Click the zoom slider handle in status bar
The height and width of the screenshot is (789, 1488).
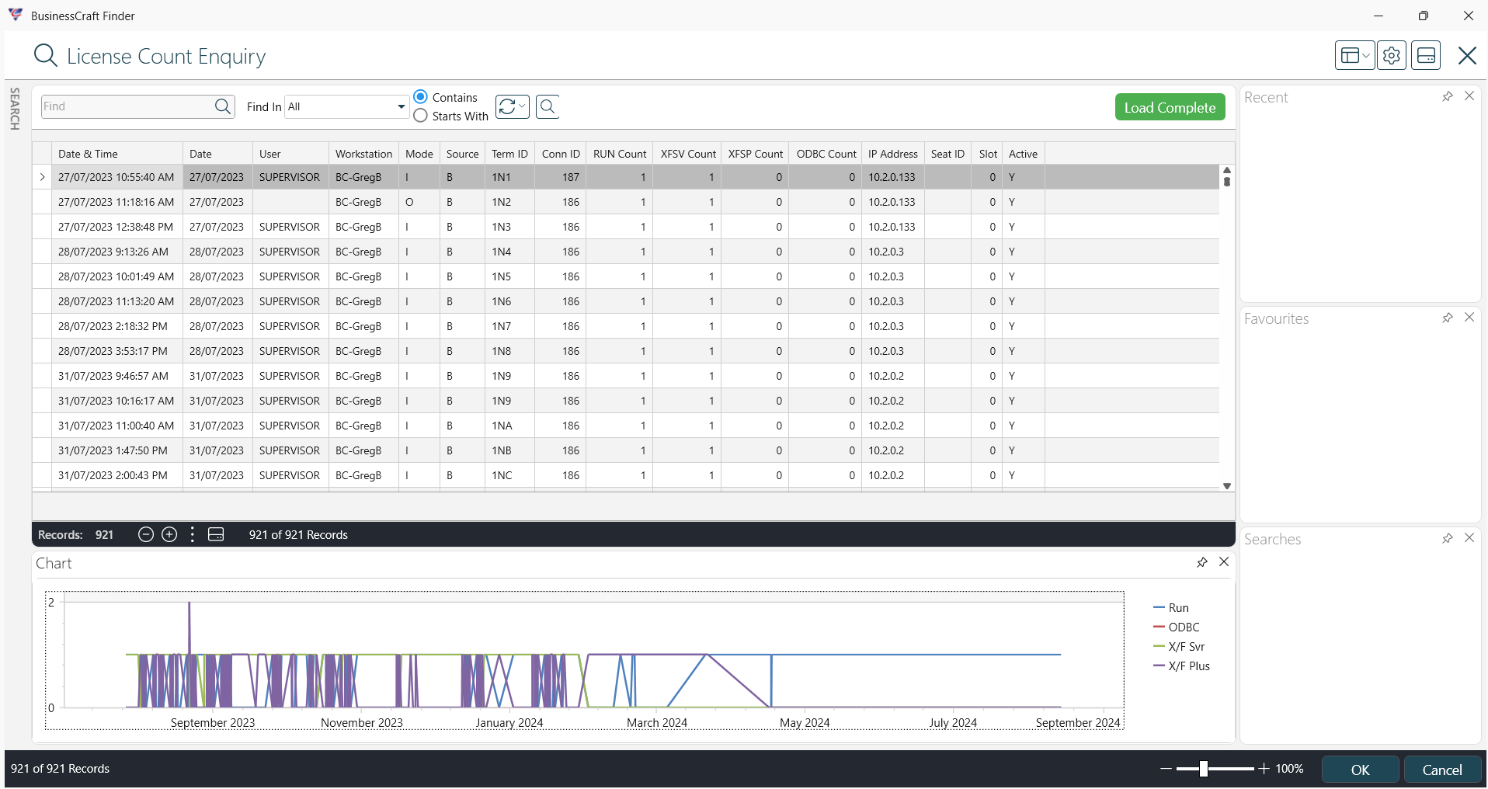[1204, 769]
